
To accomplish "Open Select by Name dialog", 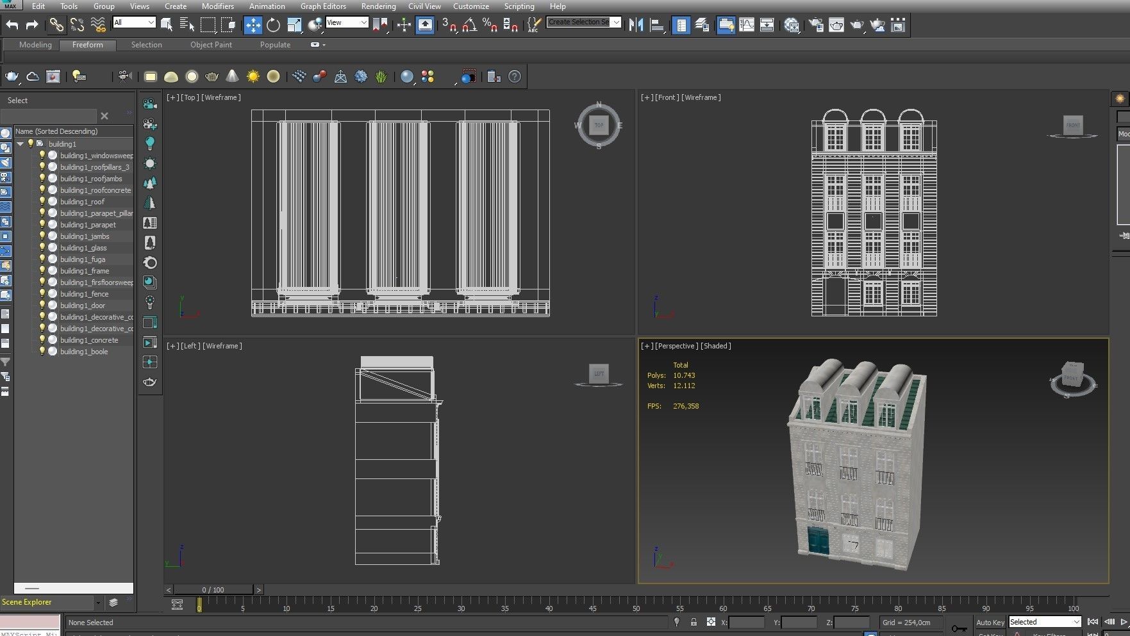I will pyautogui.click(x=187, y=25).
